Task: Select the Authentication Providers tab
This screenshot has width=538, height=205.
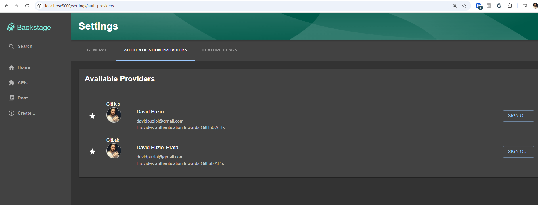Action: coord(156,50)
